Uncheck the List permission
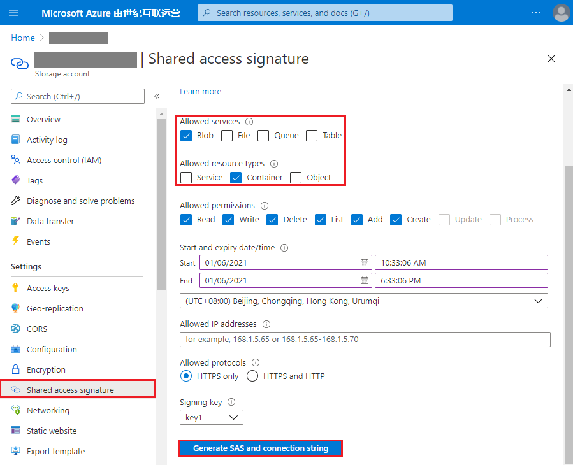573x465 pixels. pyautogui.click(x=321, y=220)
